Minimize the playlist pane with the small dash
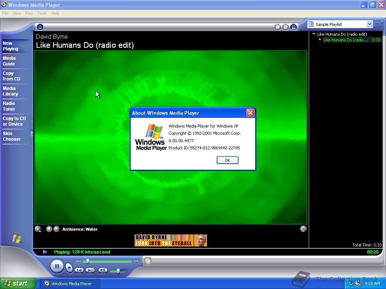386x289 pixels. pyautogui.click(x=377, y=23)
